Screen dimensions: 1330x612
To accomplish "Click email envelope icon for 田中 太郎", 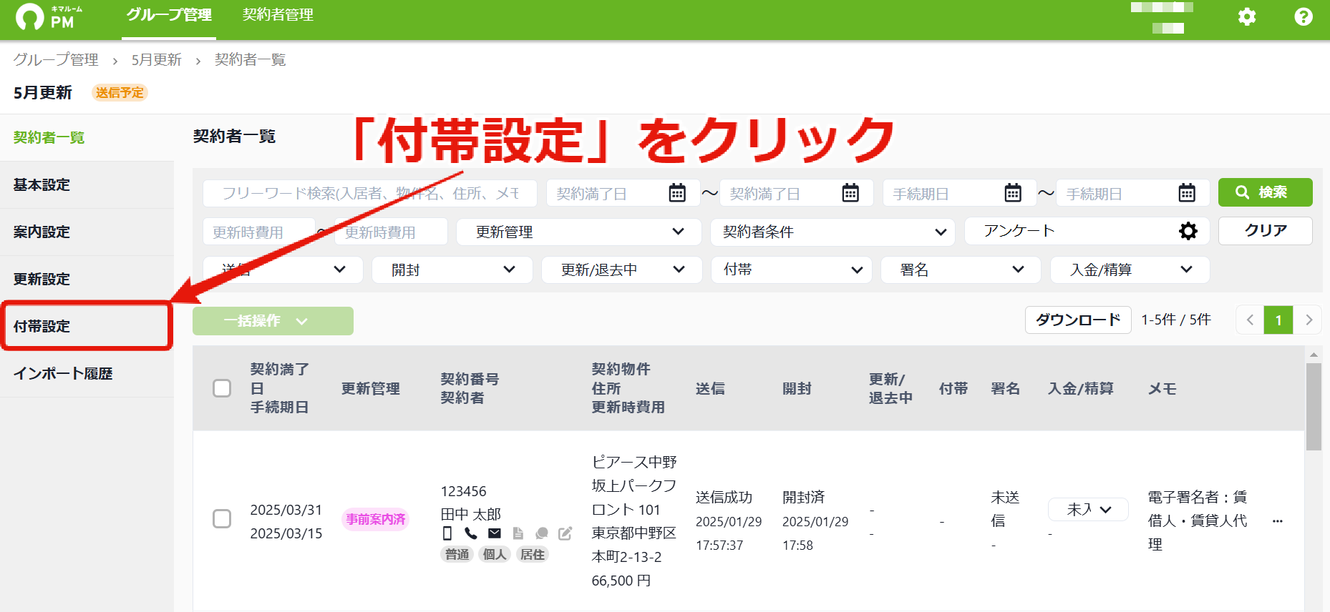I will (x=495, y=533).
